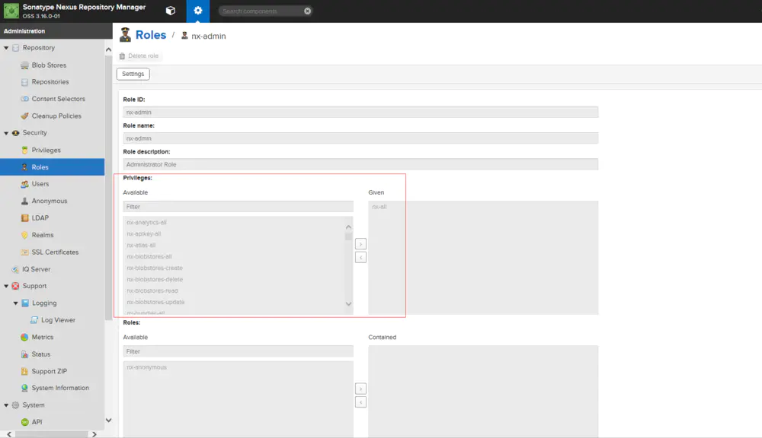Click sidebar scroll up arrow
This screenshot has width=762, height=438.
[109, 49]
